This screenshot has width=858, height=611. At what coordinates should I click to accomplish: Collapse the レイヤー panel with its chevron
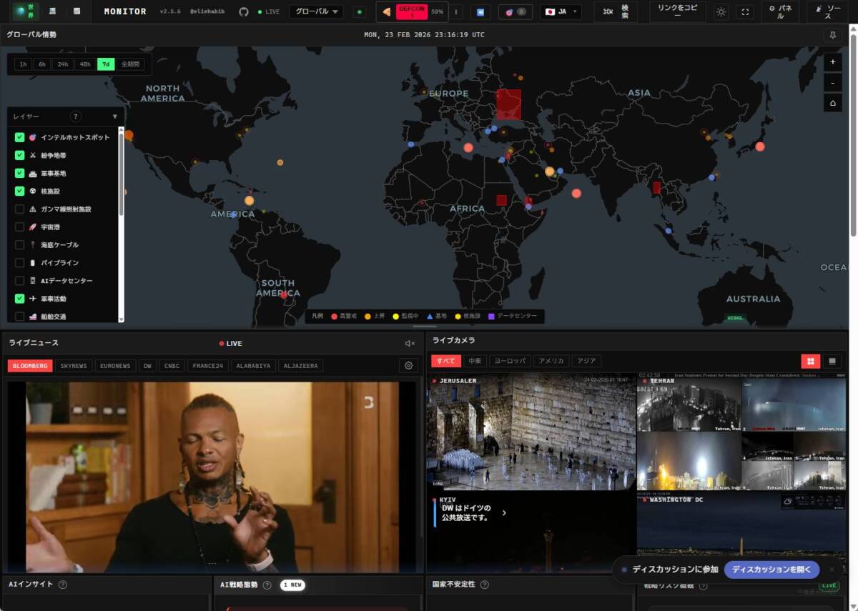115,116
